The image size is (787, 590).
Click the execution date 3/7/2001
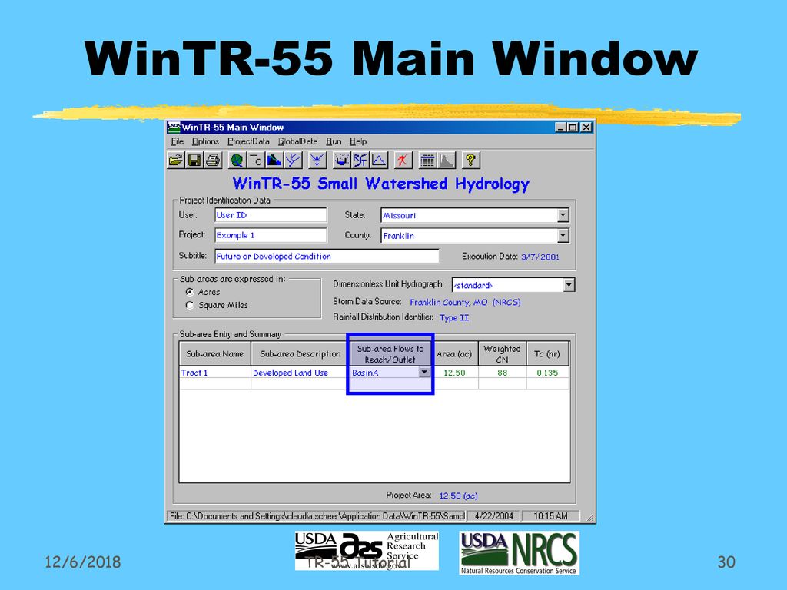point(540,257)
